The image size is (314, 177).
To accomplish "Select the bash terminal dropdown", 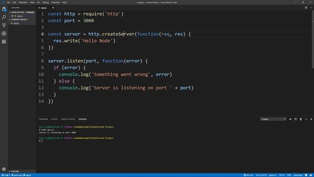I will pos(273,119).
